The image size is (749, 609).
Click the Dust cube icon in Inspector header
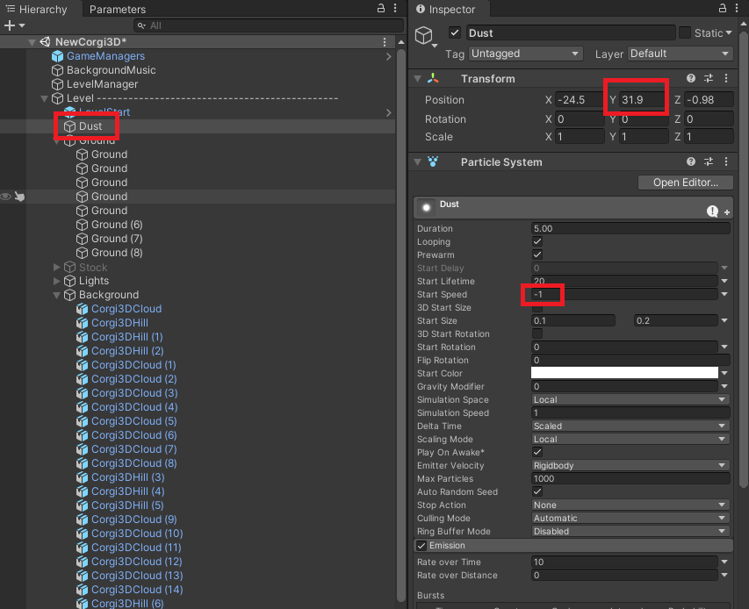425,32
